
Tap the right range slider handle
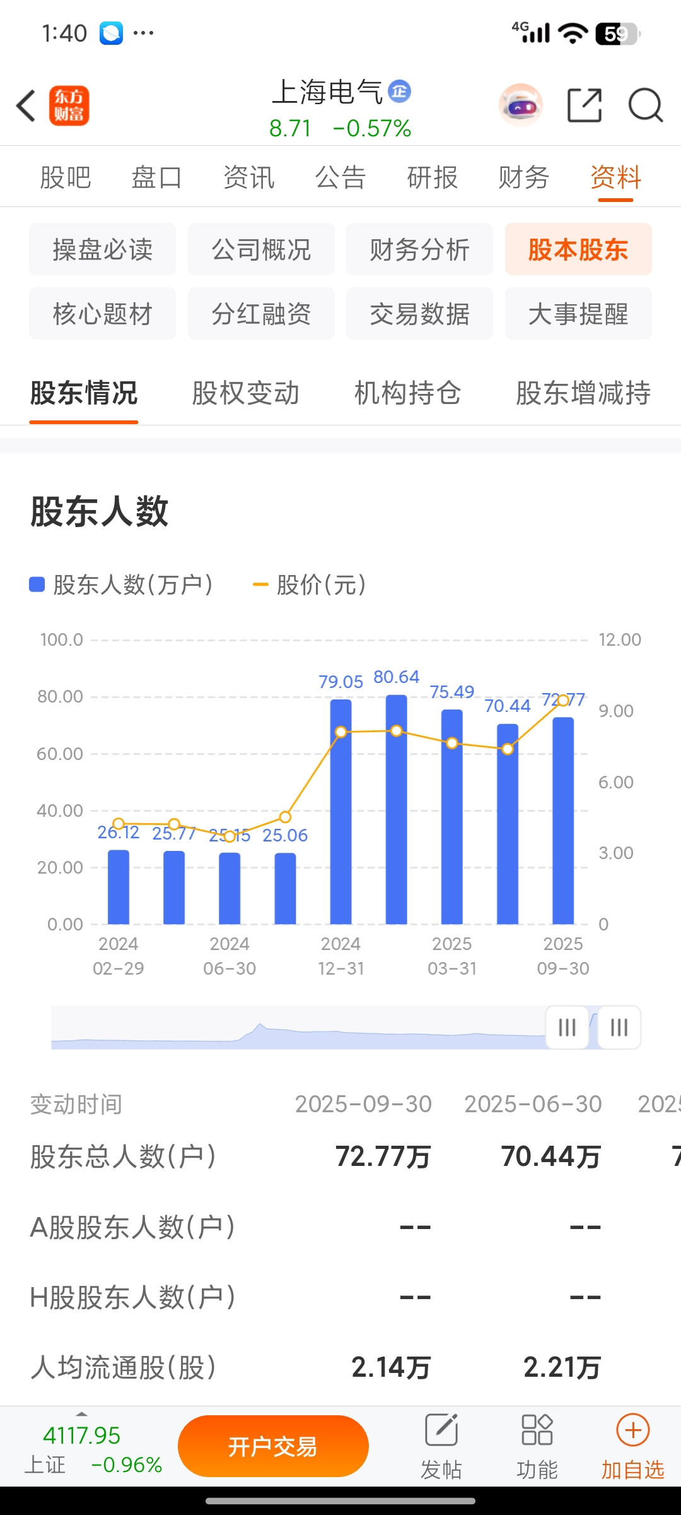pos(619,1028)
